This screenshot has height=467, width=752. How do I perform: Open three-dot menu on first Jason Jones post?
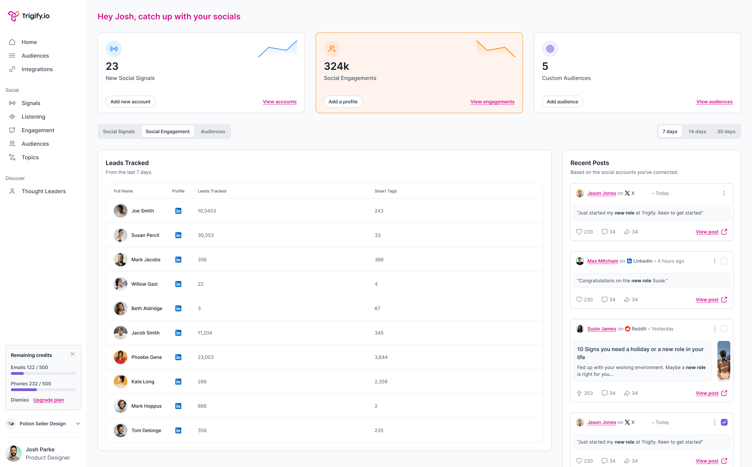(x=724, y=193)
